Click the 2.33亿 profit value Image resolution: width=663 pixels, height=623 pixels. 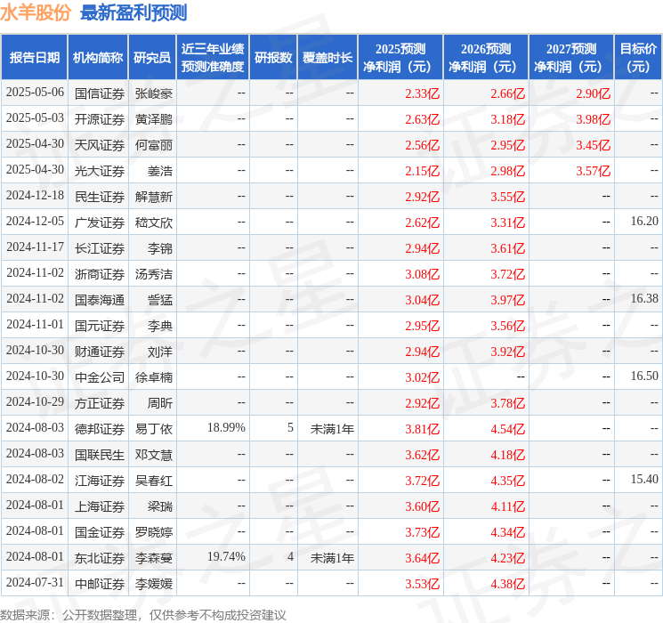(422, 93)
